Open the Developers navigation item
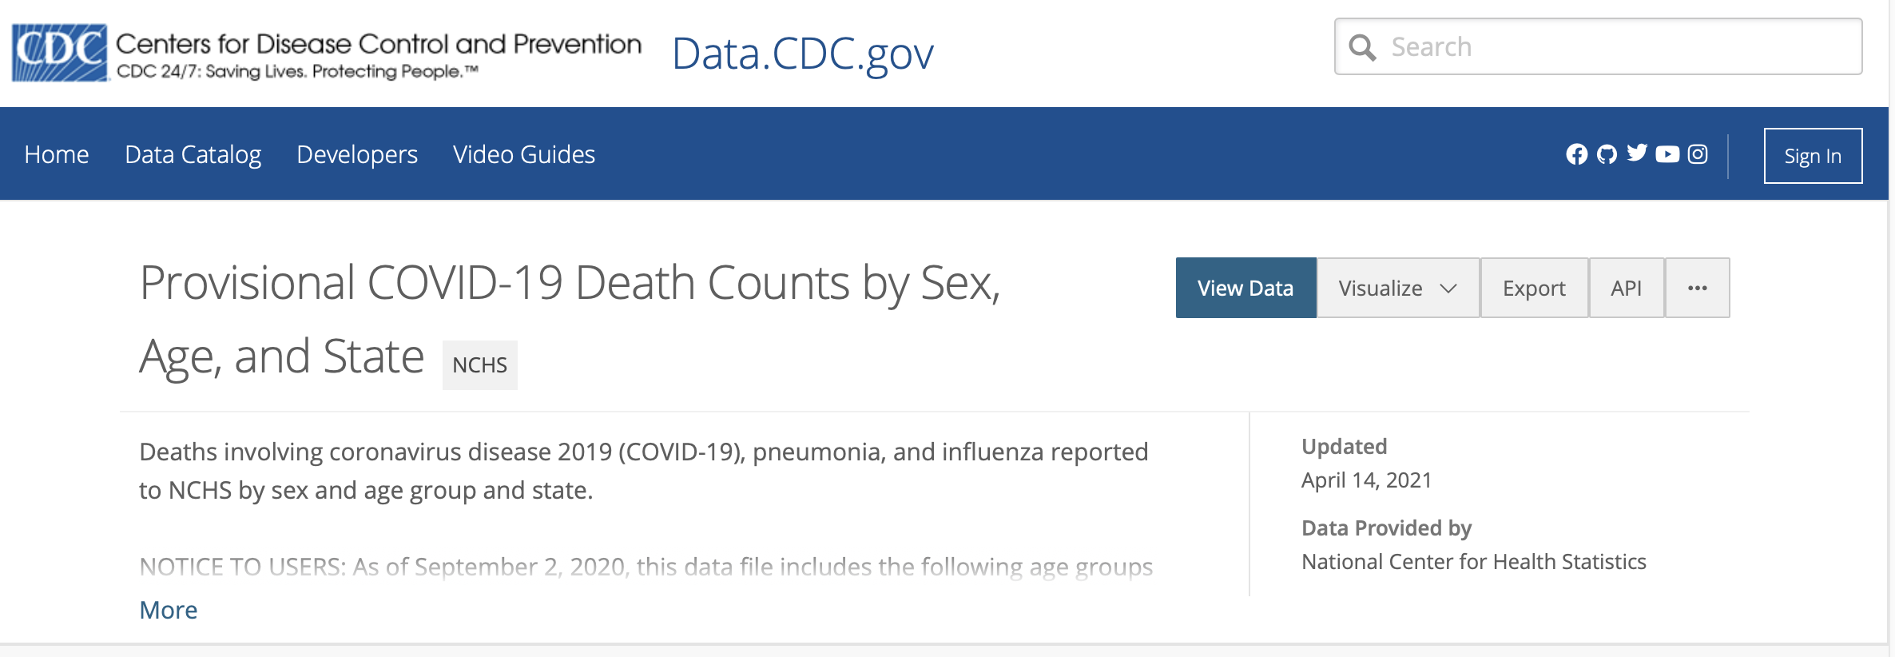Screen dimensions: 1895x657 pyautogui.click(x=357, y=154)
